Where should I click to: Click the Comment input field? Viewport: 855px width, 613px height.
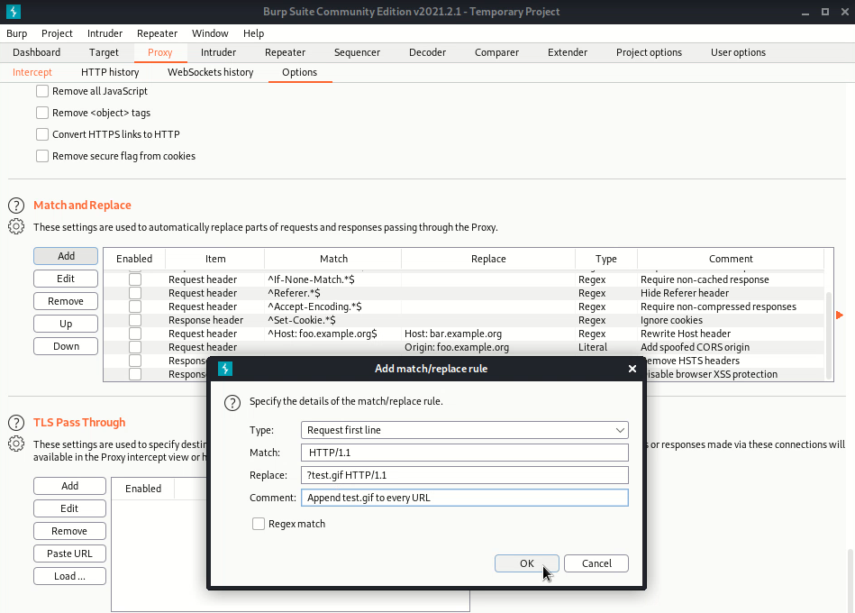465,498
